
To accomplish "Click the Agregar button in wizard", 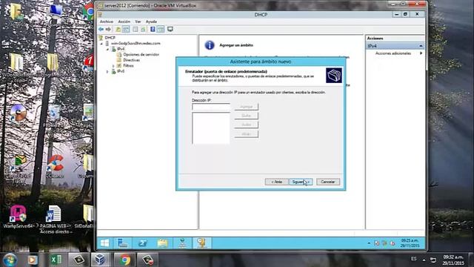I will (246, 107).
